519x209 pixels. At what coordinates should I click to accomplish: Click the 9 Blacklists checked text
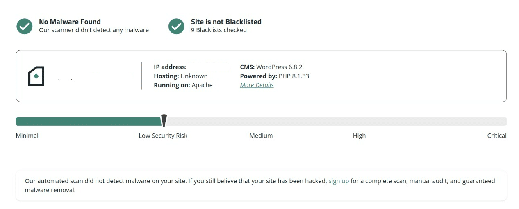[219, 30]
